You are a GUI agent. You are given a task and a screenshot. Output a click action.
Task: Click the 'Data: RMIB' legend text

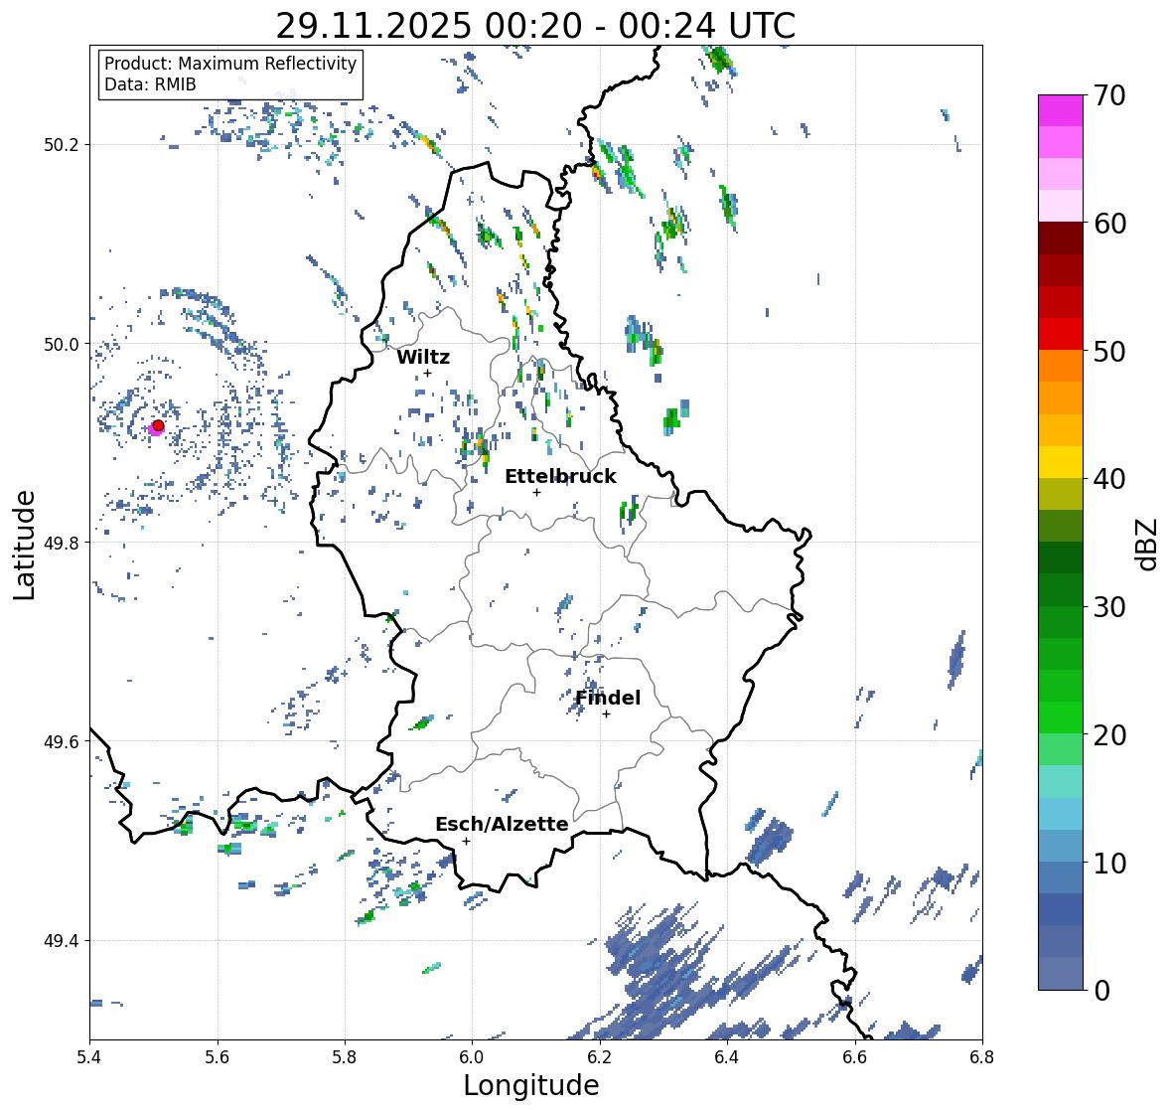pyautogui.click(x=150, y=84)
